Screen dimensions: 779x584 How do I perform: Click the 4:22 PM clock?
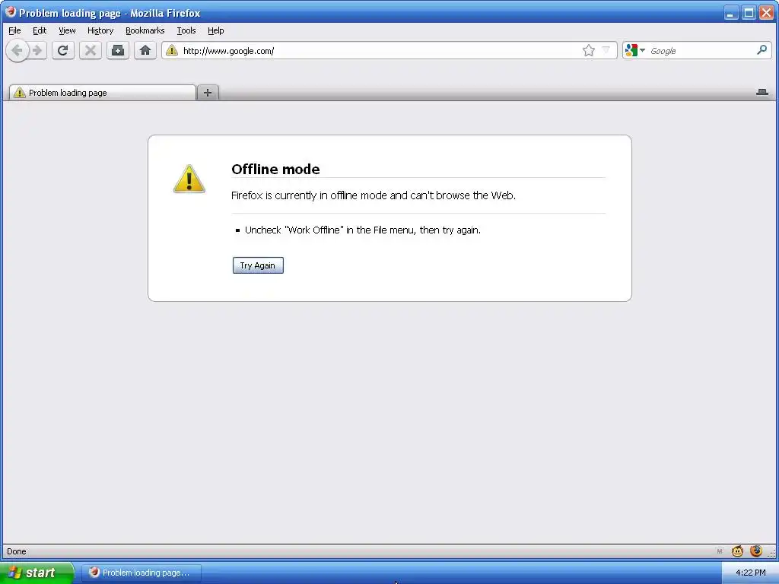pos(751,573)
